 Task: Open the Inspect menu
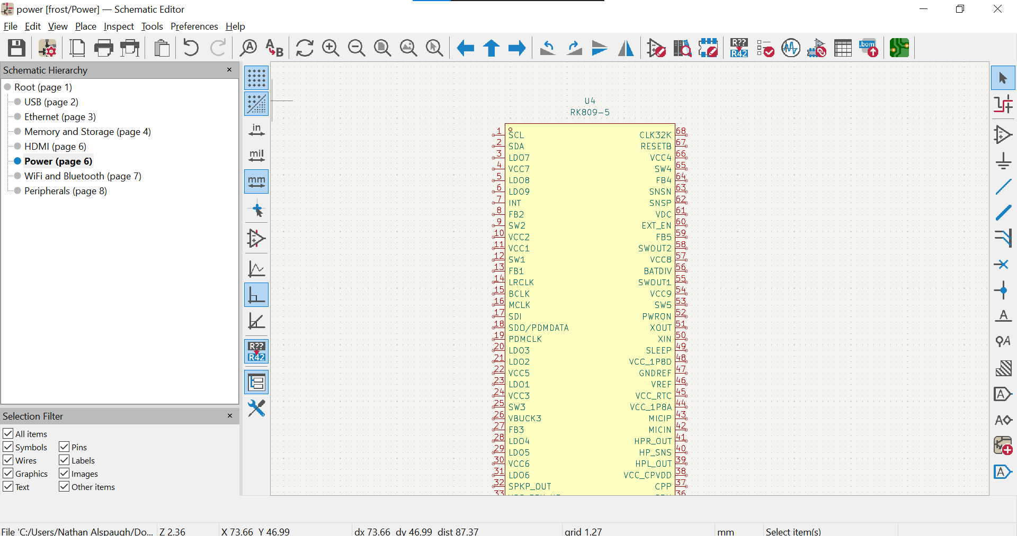[x=119, y=26]
